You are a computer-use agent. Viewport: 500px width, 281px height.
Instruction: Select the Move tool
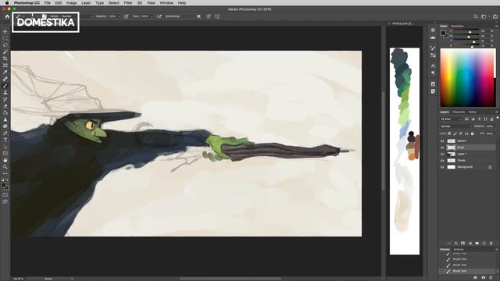[x=5, y=31]
